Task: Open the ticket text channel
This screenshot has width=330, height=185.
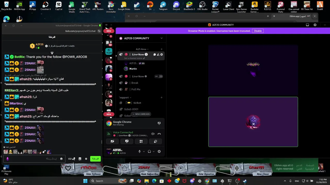Action: point(141,103)
